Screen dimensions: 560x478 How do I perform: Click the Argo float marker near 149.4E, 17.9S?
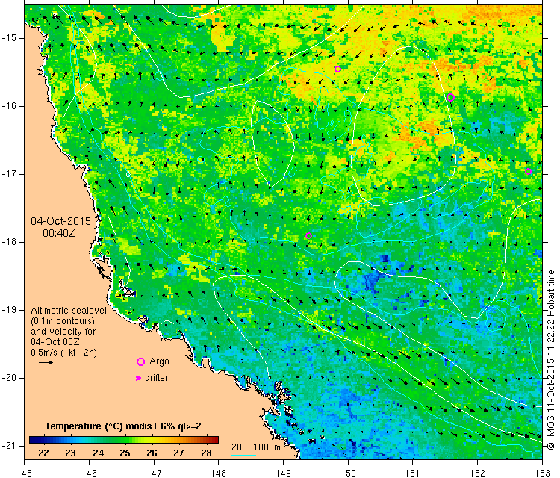pos(309,236)
